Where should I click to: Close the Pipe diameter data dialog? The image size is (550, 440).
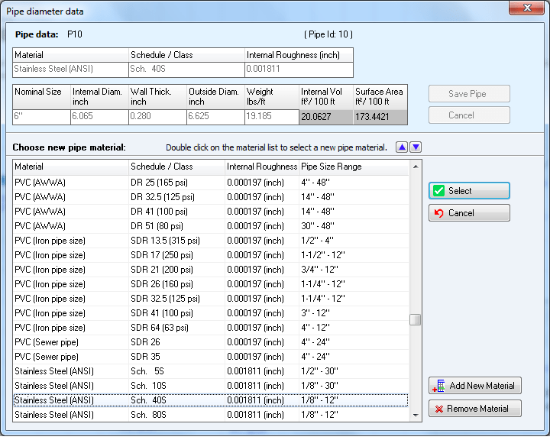(526, 8)
